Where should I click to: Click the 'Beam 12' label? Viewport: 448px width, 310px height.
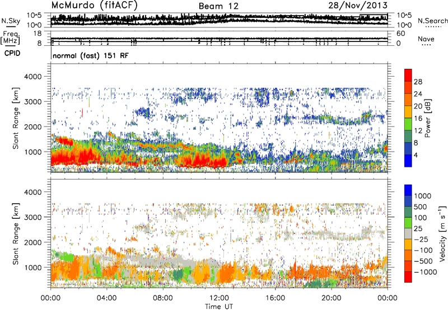click(x=218, y=6)
